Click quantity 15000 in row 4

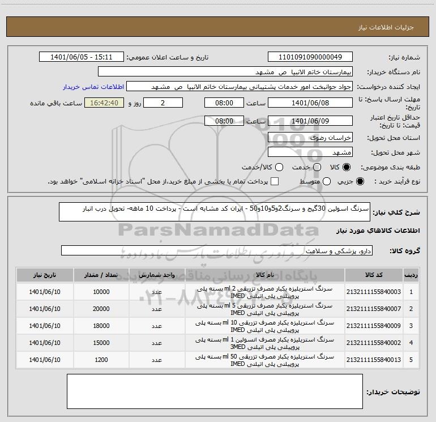point(101,343)
